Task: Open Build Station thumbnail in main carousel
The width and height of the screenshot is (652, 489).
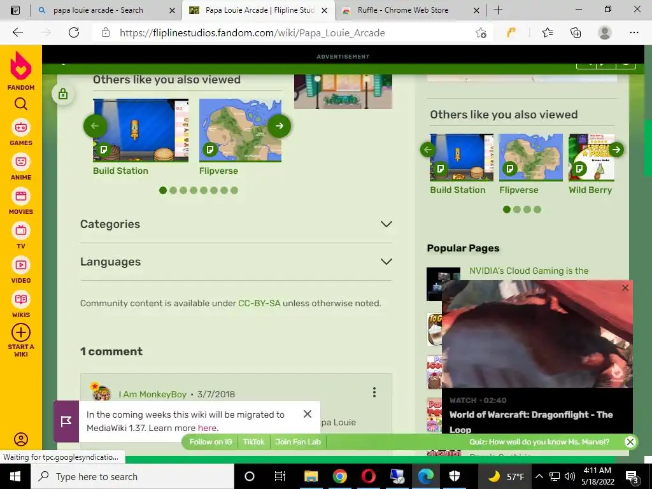Action: [141, 130]
